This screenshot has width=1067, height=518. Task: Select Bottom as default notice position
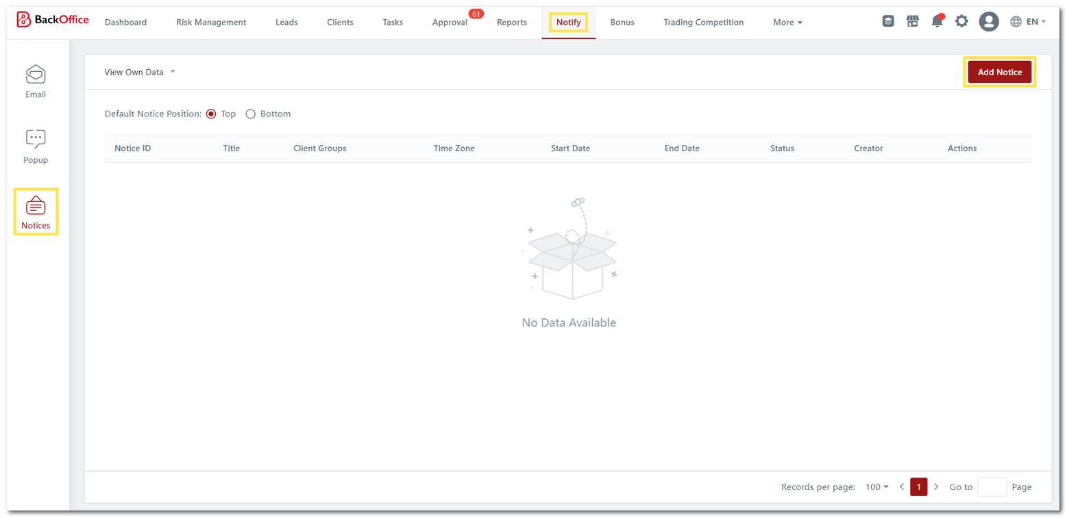pos(250,114)
